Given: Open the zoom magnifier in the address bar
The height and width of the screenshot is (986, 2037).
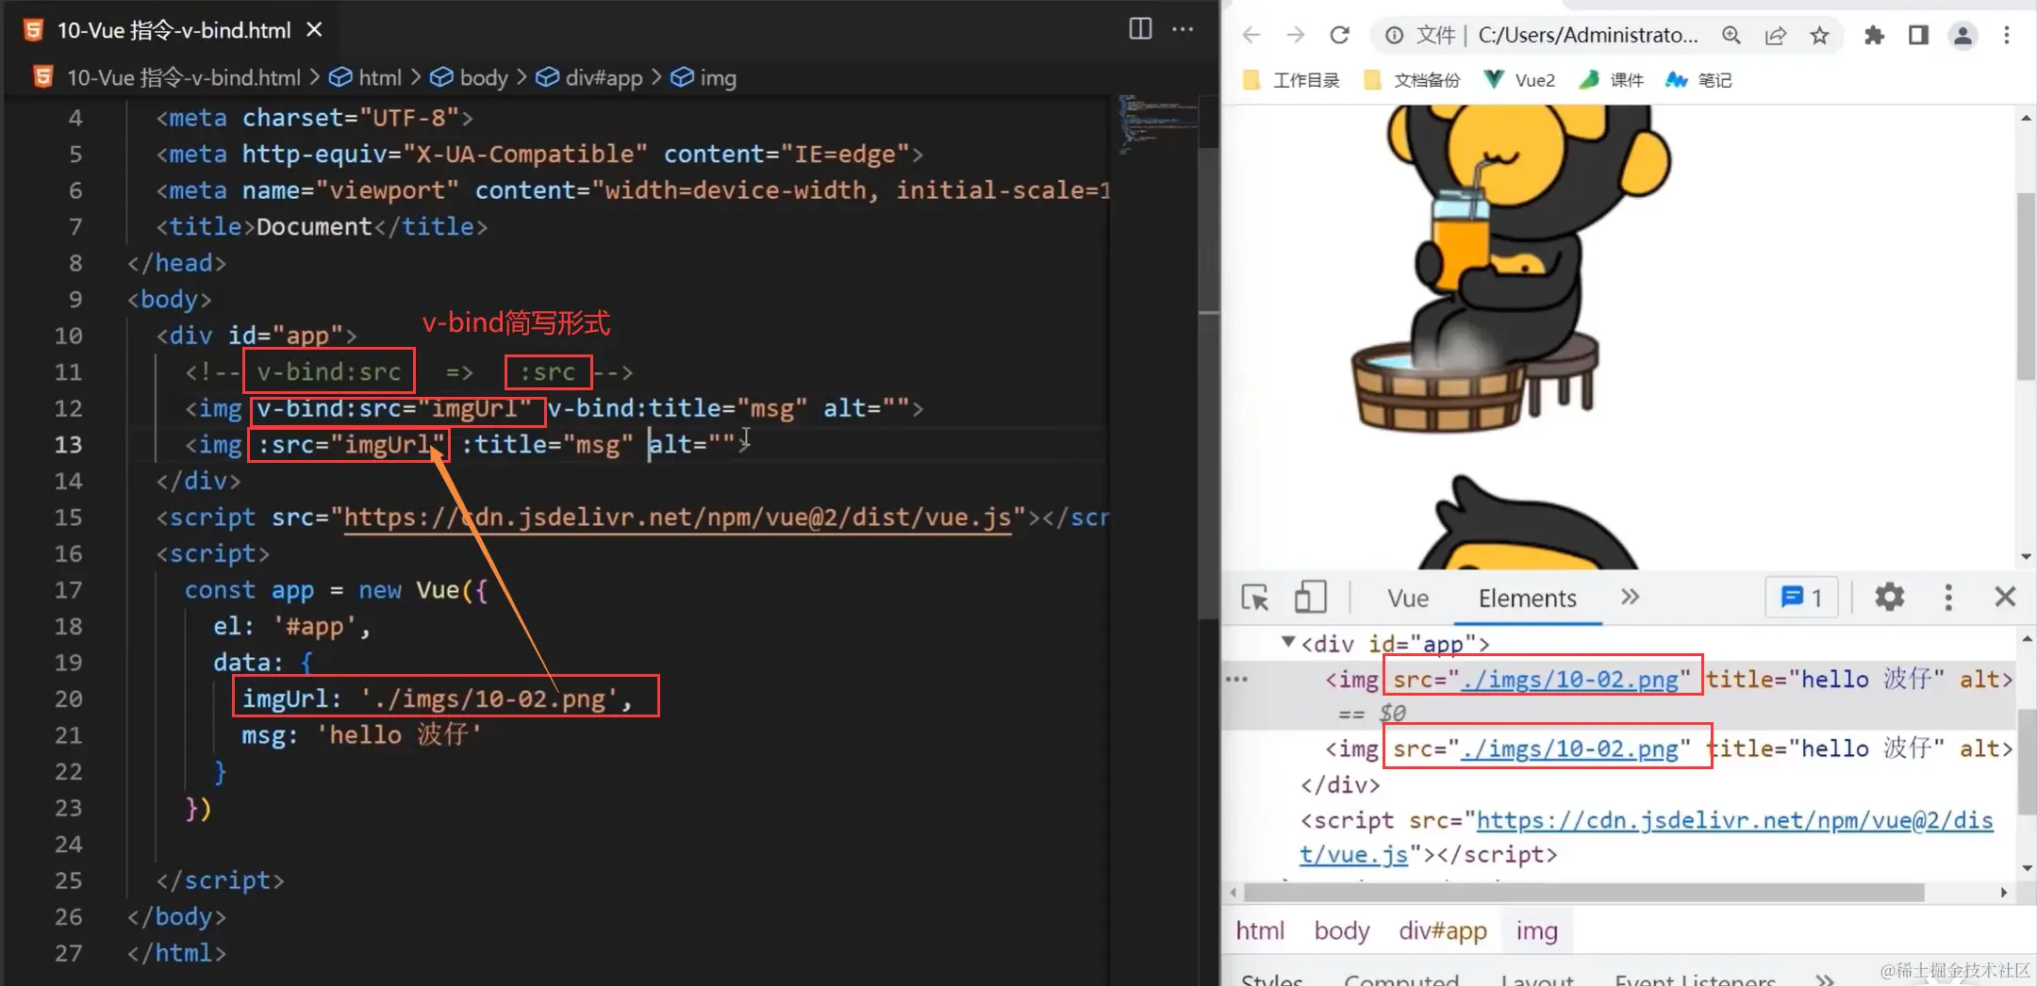Looking at the screenshot, I should coord(1731,35).
